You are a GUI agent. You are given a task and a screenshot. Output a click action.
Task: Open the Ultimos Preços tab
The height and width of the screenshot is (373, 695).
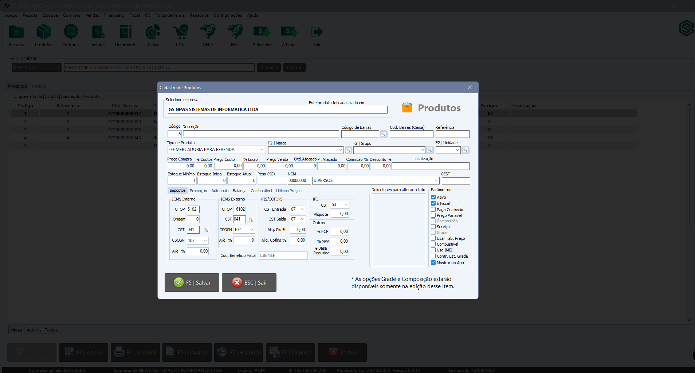coord(288,191)
